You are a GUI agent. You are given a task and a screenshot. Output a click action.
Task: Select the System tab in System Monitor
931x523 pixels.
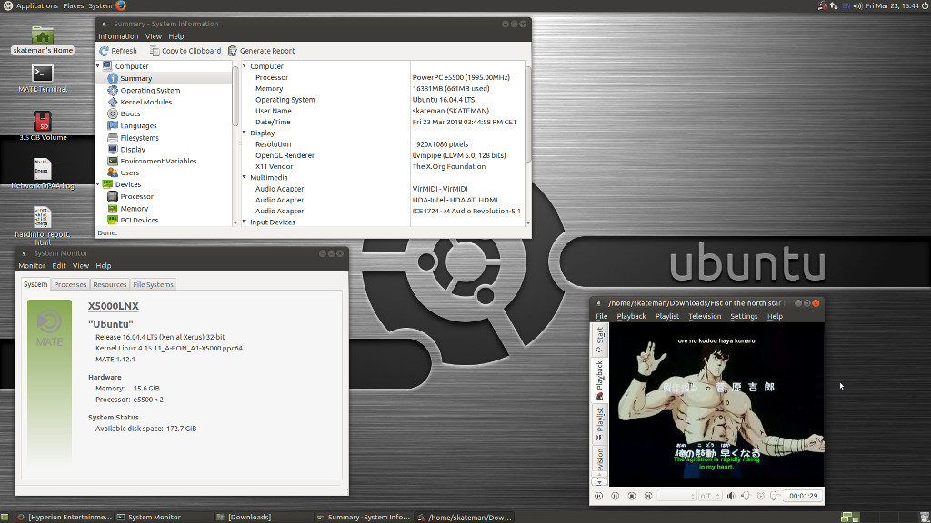click(35, 284)
